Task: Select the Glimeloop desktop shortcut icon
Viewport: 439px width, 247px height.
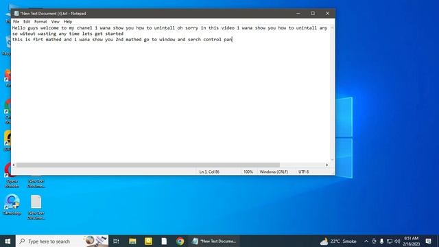Action: pos(12,204)
